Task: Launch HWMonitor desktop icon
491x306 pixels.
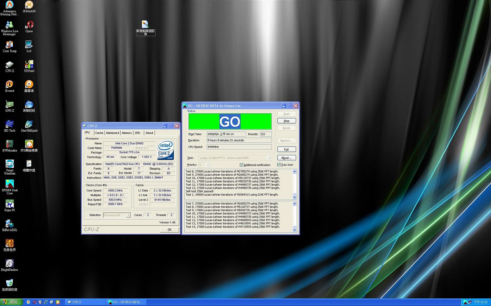Action: pyautogui.click(x=10, y=146)
